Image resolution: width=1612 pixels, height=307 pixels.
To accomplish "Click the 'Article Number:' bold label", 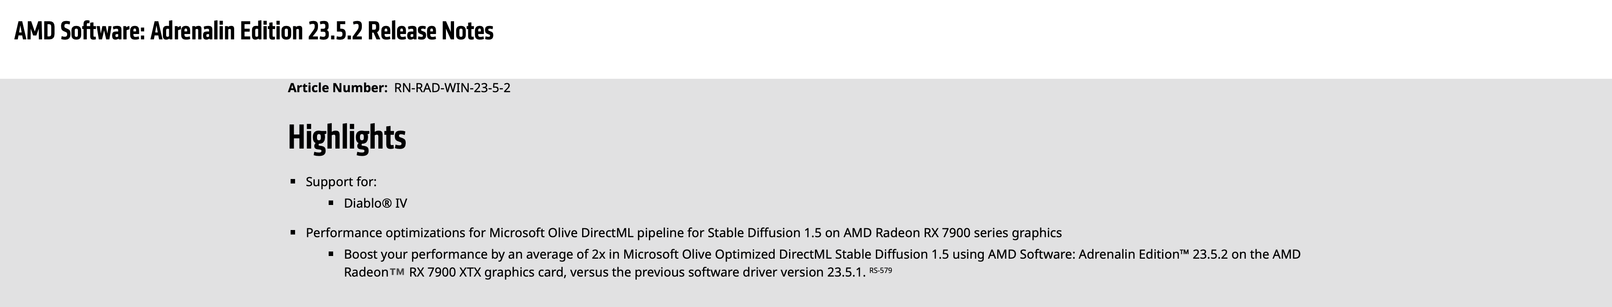I will tap(338, 88).
